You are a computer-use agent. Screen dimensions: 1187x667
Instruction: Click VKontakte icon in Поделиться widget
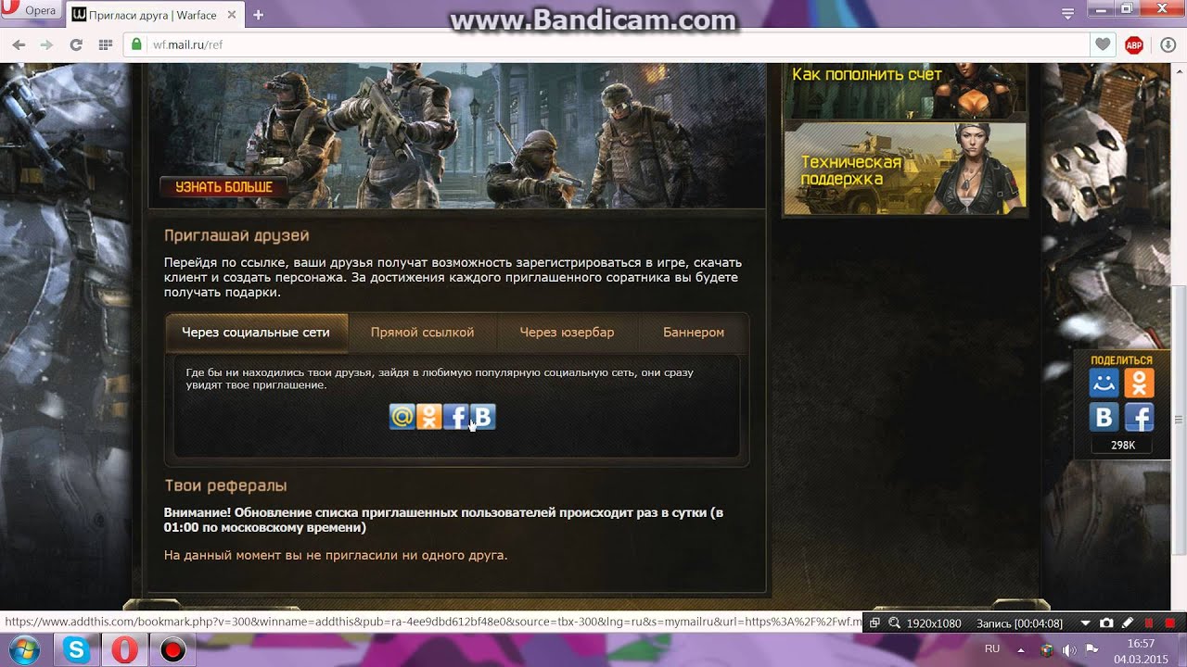pos(1104,417)
